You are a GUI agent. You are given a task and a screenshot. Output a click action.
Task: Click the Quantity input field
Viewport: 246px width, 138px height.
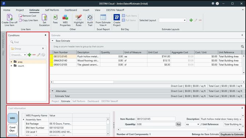pyautogui.click(x=156, y=124)
